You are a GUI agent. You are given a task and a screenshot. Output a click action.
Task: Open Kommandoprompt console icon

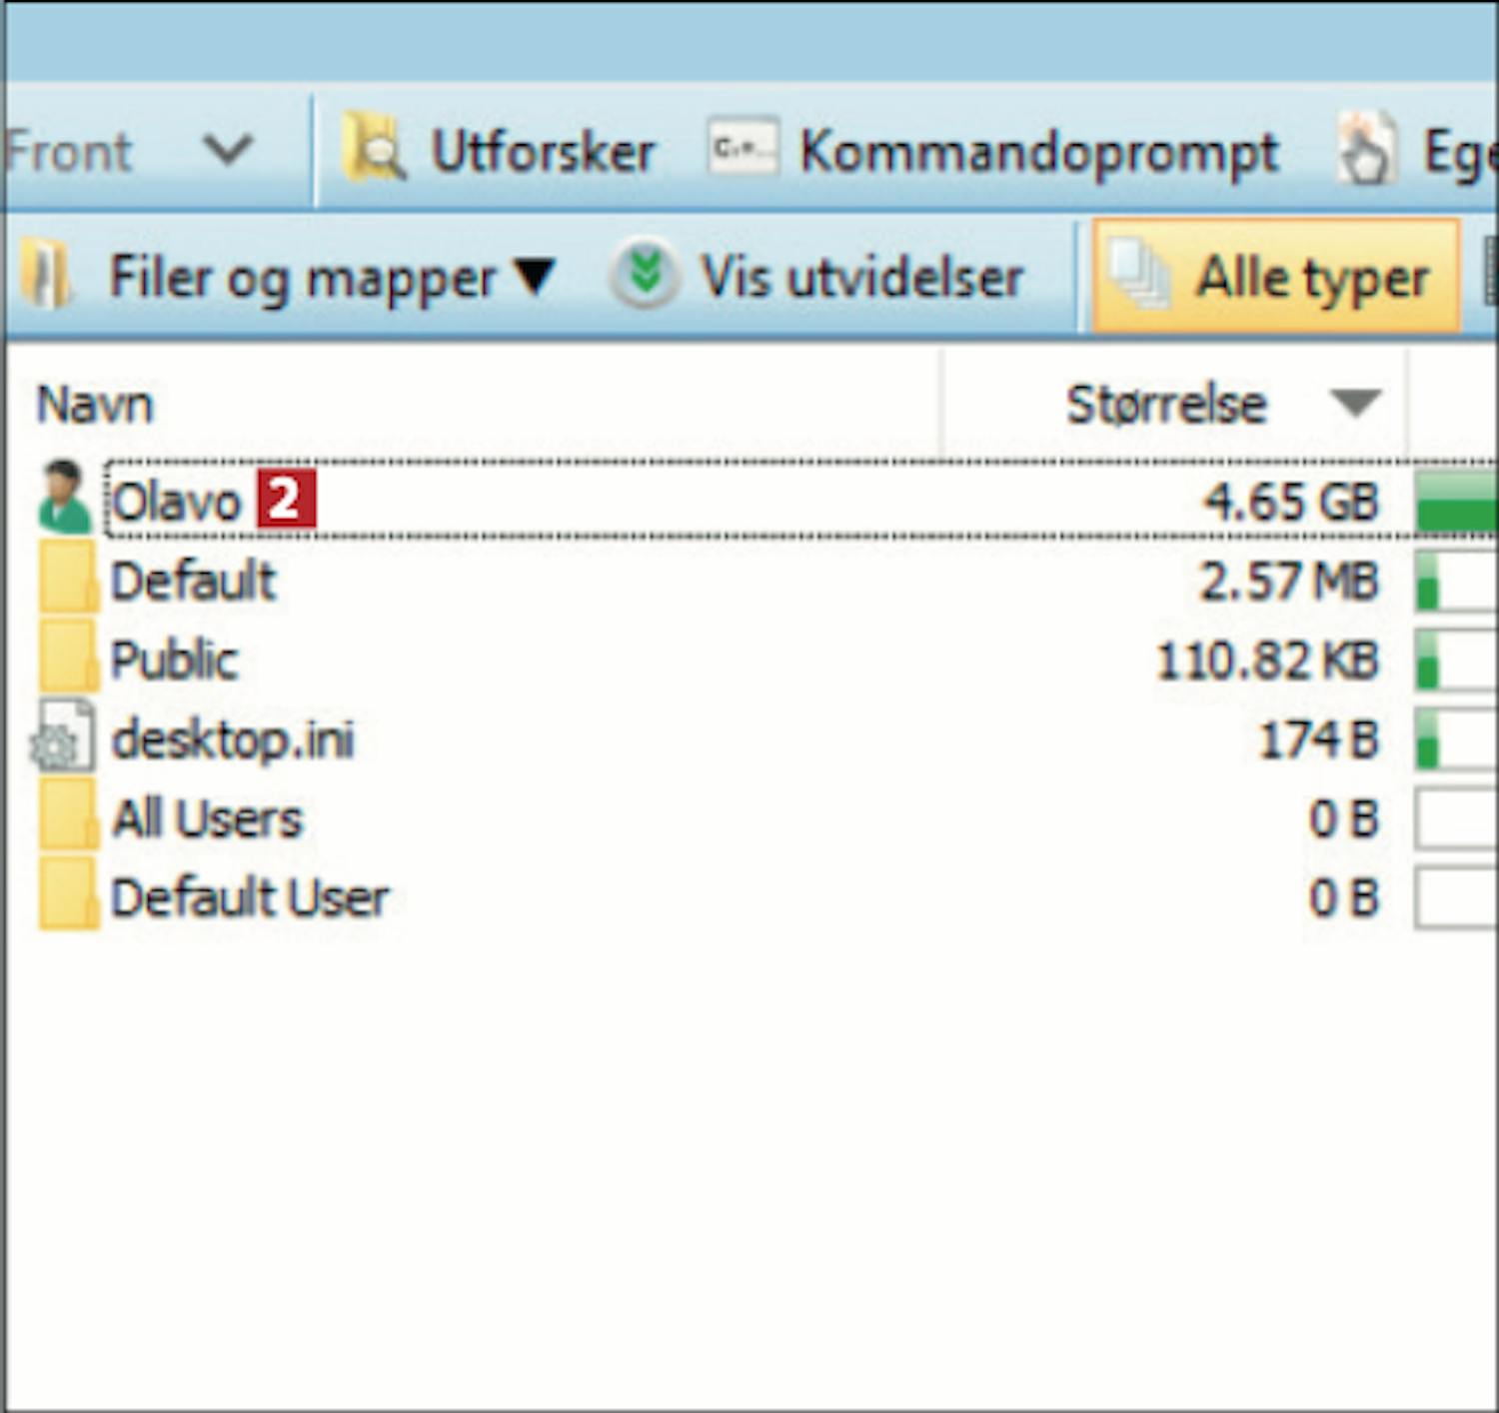(x=742, y=149)
